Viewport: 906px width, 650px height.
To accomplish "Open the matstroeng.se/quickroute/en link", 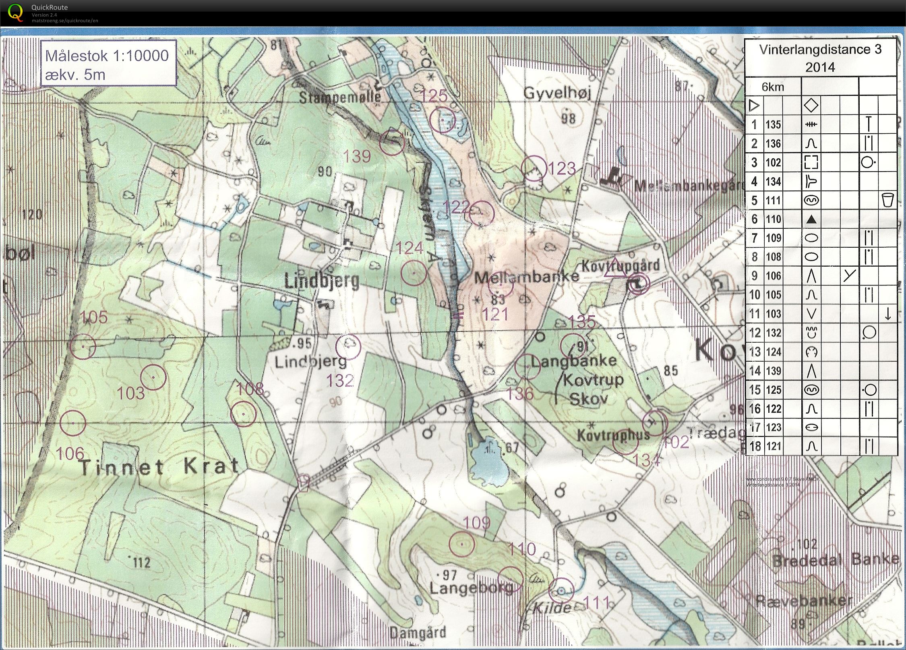I will [x=65, y=21].
